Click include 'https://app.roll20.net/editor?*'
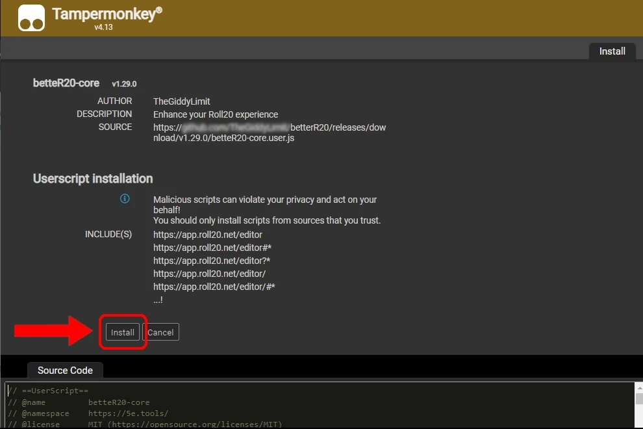This screenshot has height=429, width=643. coord(212,261)
